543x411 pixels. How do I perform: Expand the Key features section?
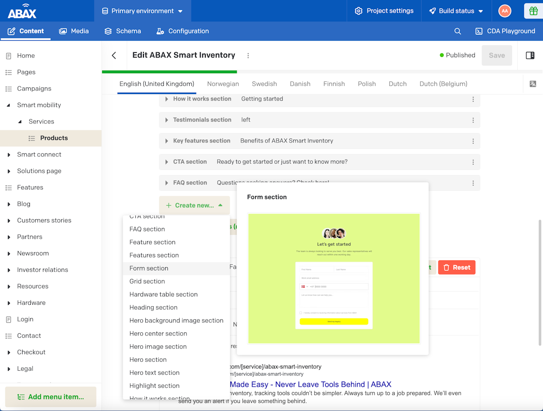[x=167, y=141]
